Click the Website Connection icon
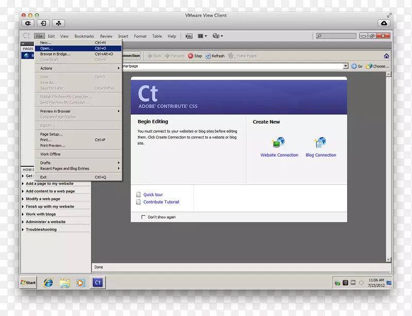 coord(279,143)
